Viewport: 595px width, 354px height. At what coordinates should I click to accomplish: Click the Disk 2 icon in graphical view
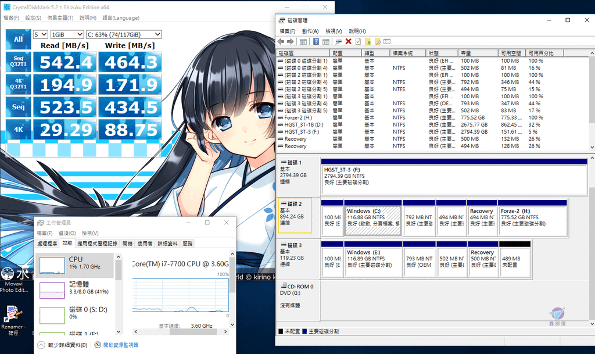coord(284,204)
